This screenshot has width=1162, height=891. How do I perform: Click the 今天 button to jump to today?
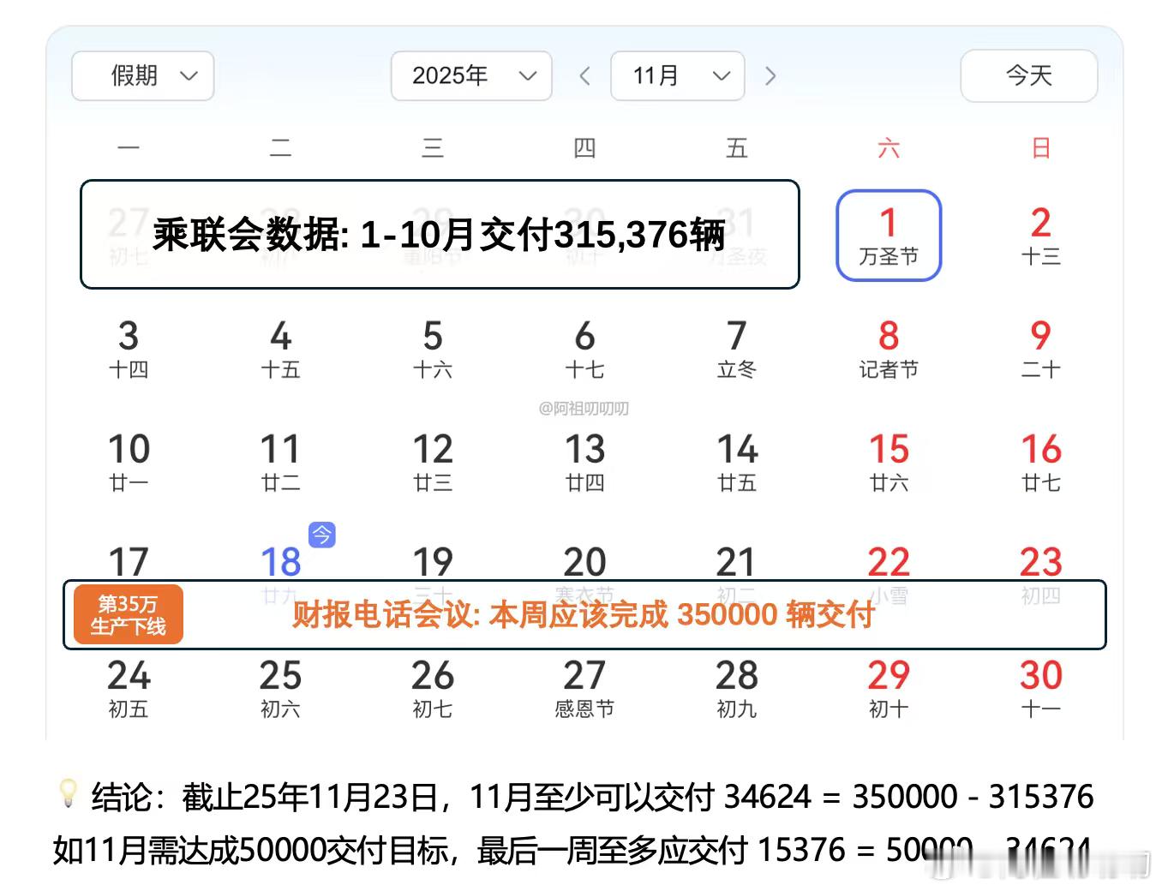(x=1028, y=75)
